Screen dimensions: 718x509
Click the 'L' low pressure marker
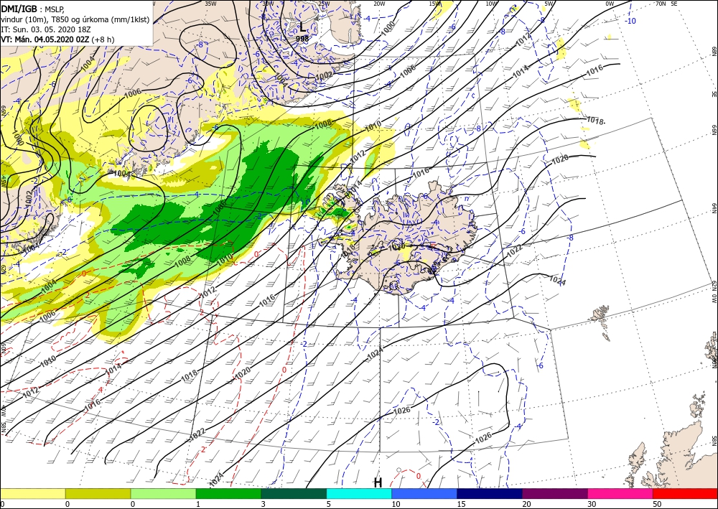point(303,27)
